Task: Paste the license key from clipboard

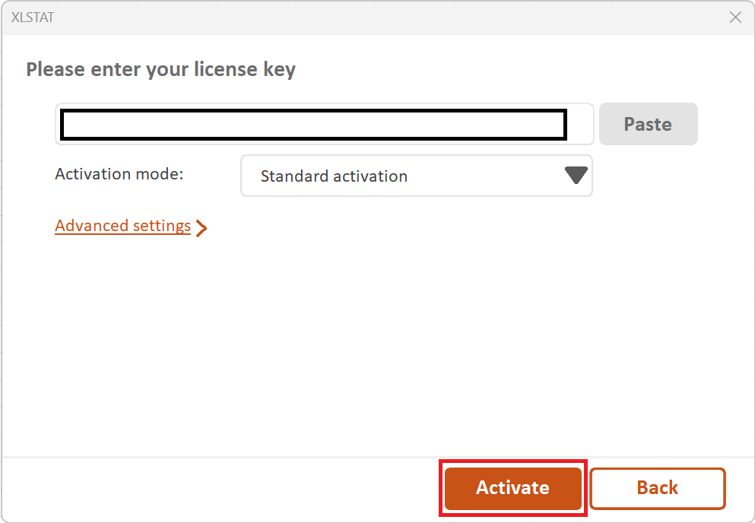Action: pyautogui.click(x=648, y=124)
